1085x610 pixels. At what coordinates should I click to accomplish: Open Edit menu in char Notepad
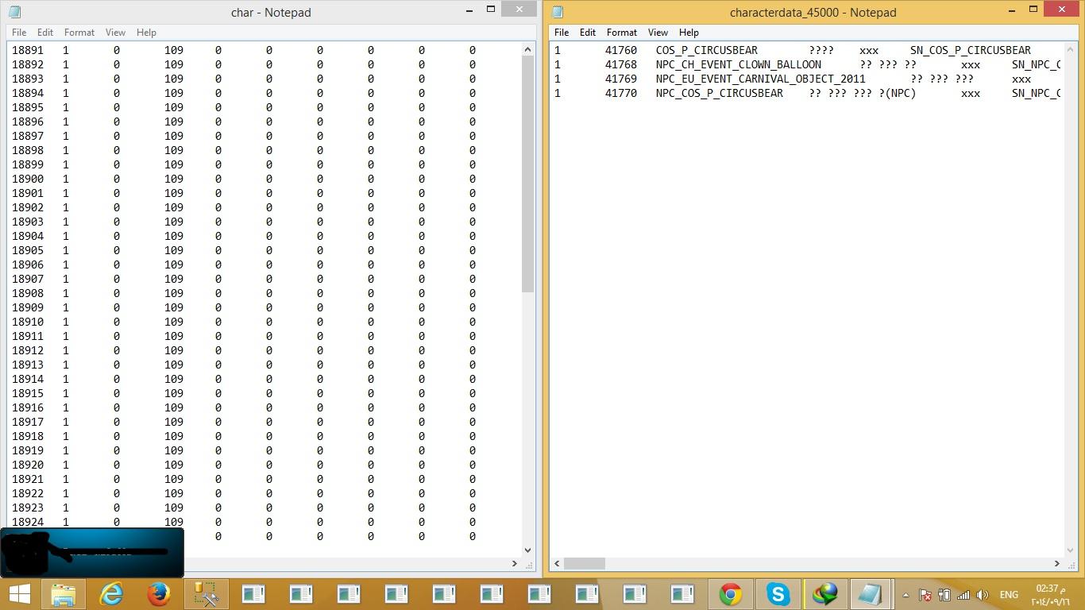(45, 33)
